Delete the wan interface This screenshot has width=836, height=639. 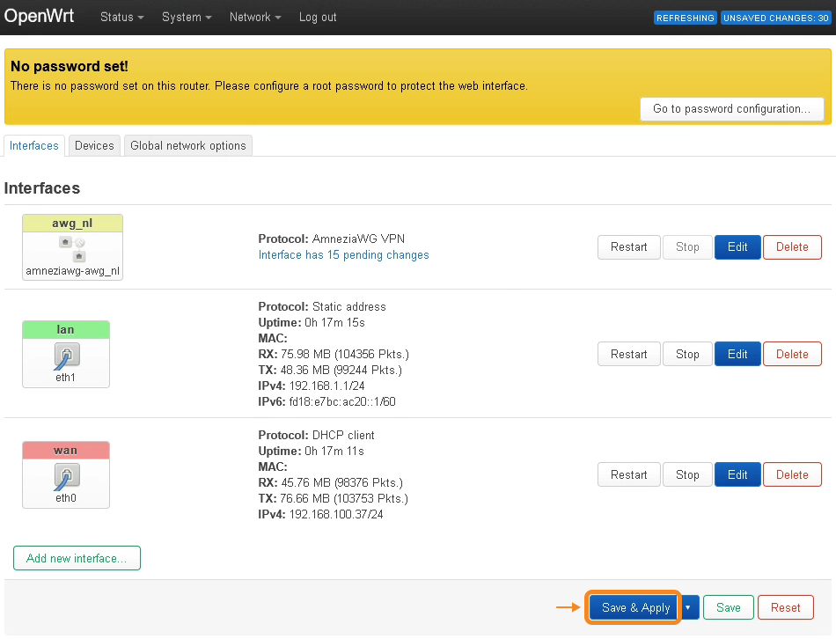[x=792, y=475]
